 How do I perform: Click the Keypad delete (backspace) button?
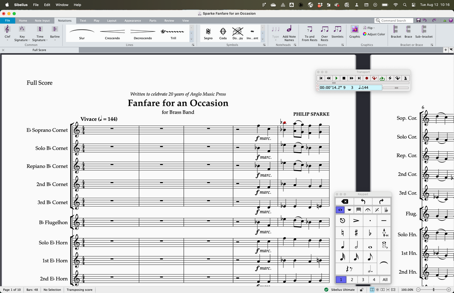coord(345,201)
